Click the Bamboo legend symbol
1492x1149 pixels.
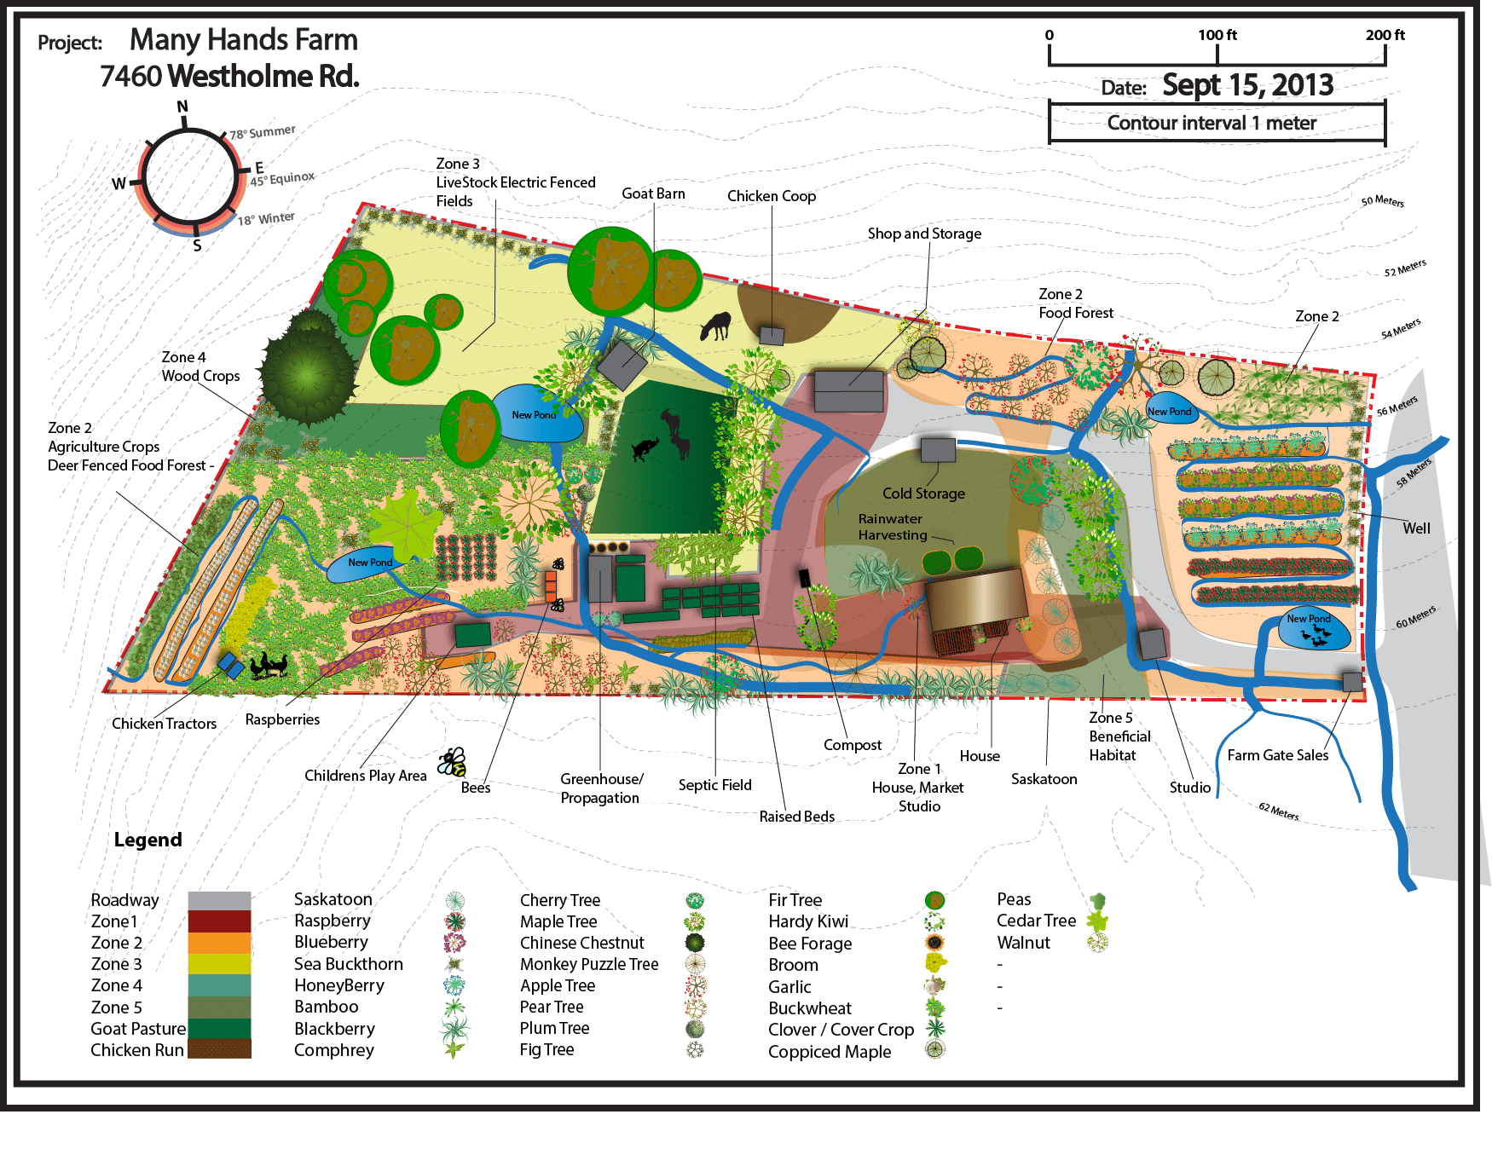[455, 1007]
